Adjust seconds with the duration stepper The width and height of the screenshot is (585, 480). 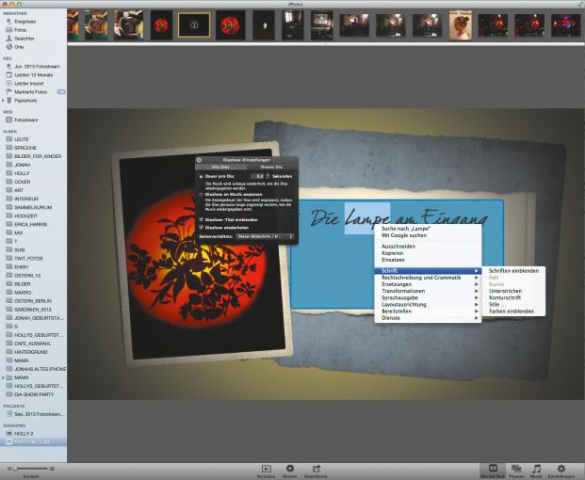coord(268,176)
